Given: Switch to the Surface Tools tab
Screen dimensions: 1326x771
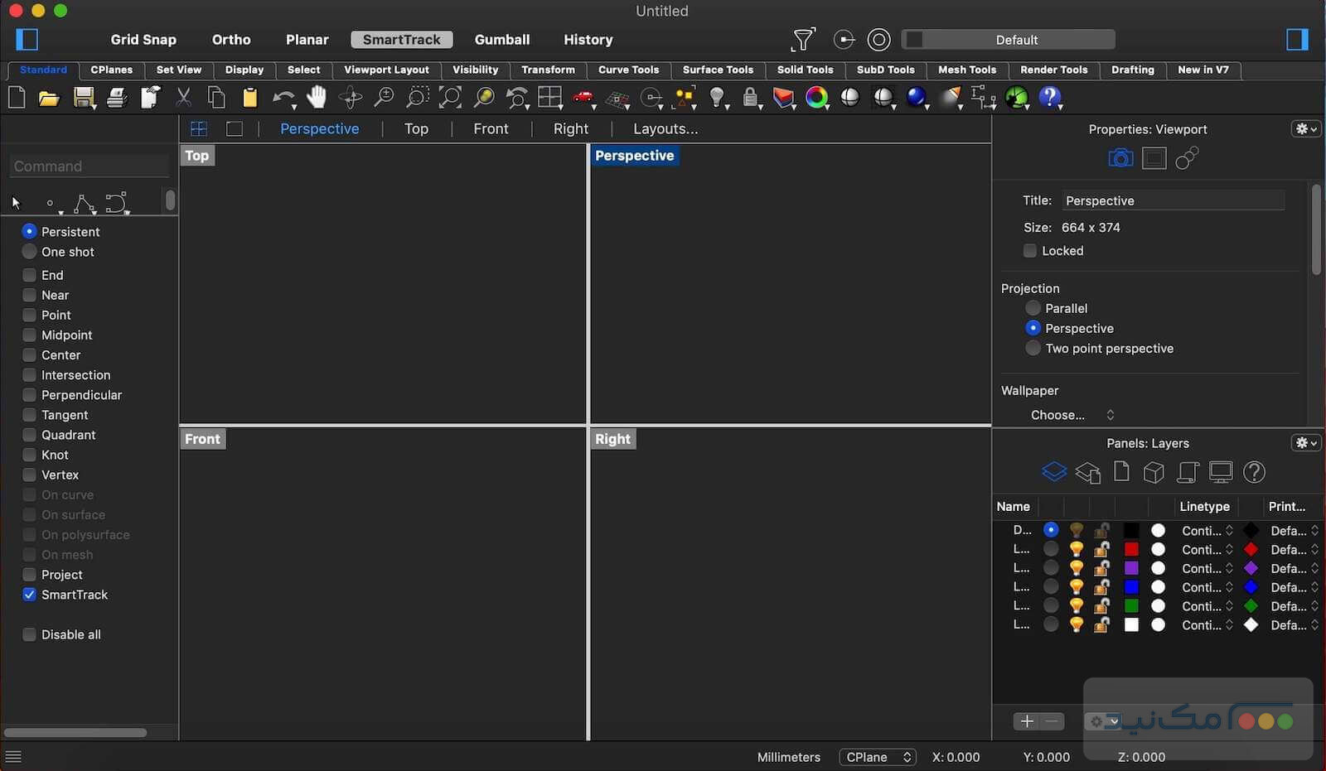Looking at the screenshot, I should (718, 70).
